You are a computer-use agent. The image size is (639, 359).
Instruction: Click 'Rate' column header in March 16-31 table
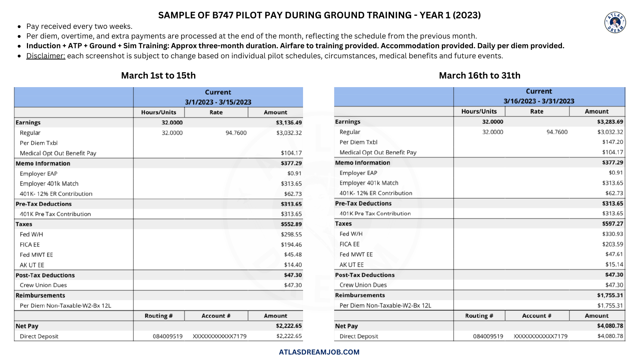coord(536,111)
